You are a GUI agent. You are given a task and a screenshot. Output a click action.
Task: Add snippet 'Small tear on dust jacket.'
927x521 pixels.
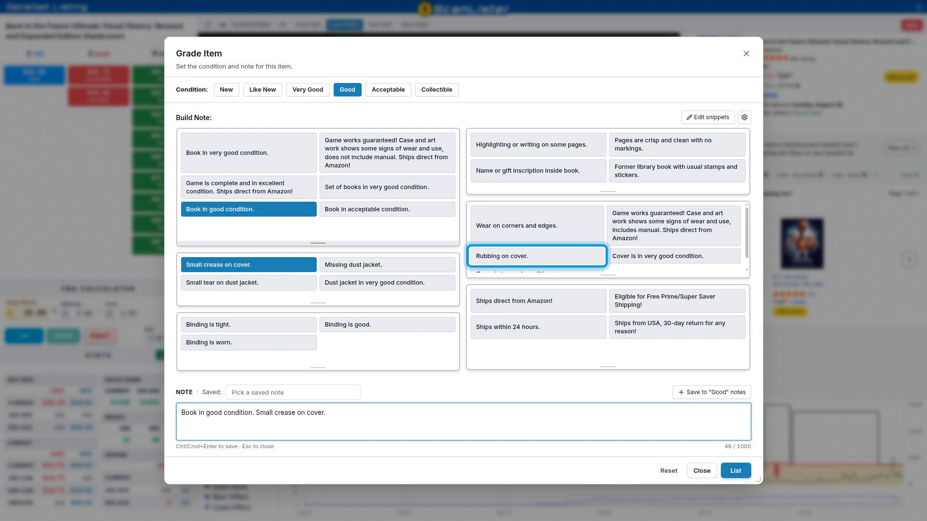pos(249,283)
